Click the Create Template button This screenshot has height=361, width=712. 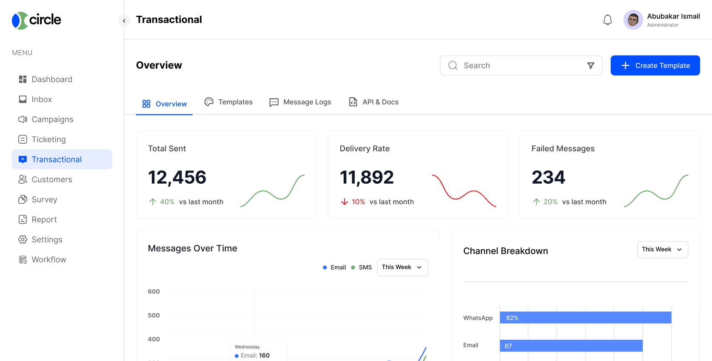click(x=655, y=65)
